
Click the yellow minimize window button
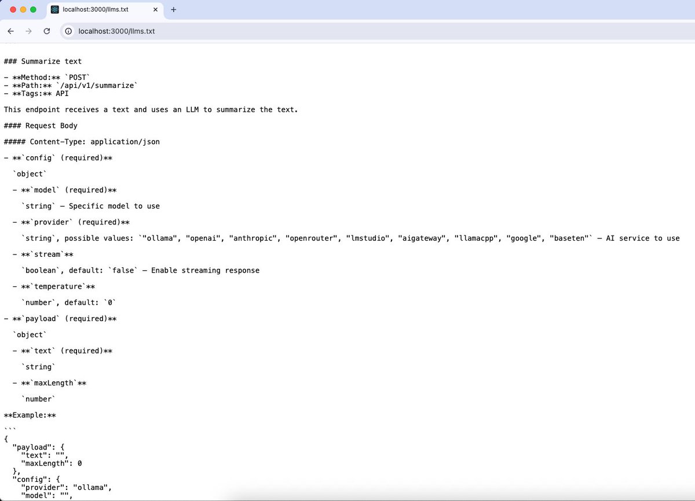click(23, 10)
